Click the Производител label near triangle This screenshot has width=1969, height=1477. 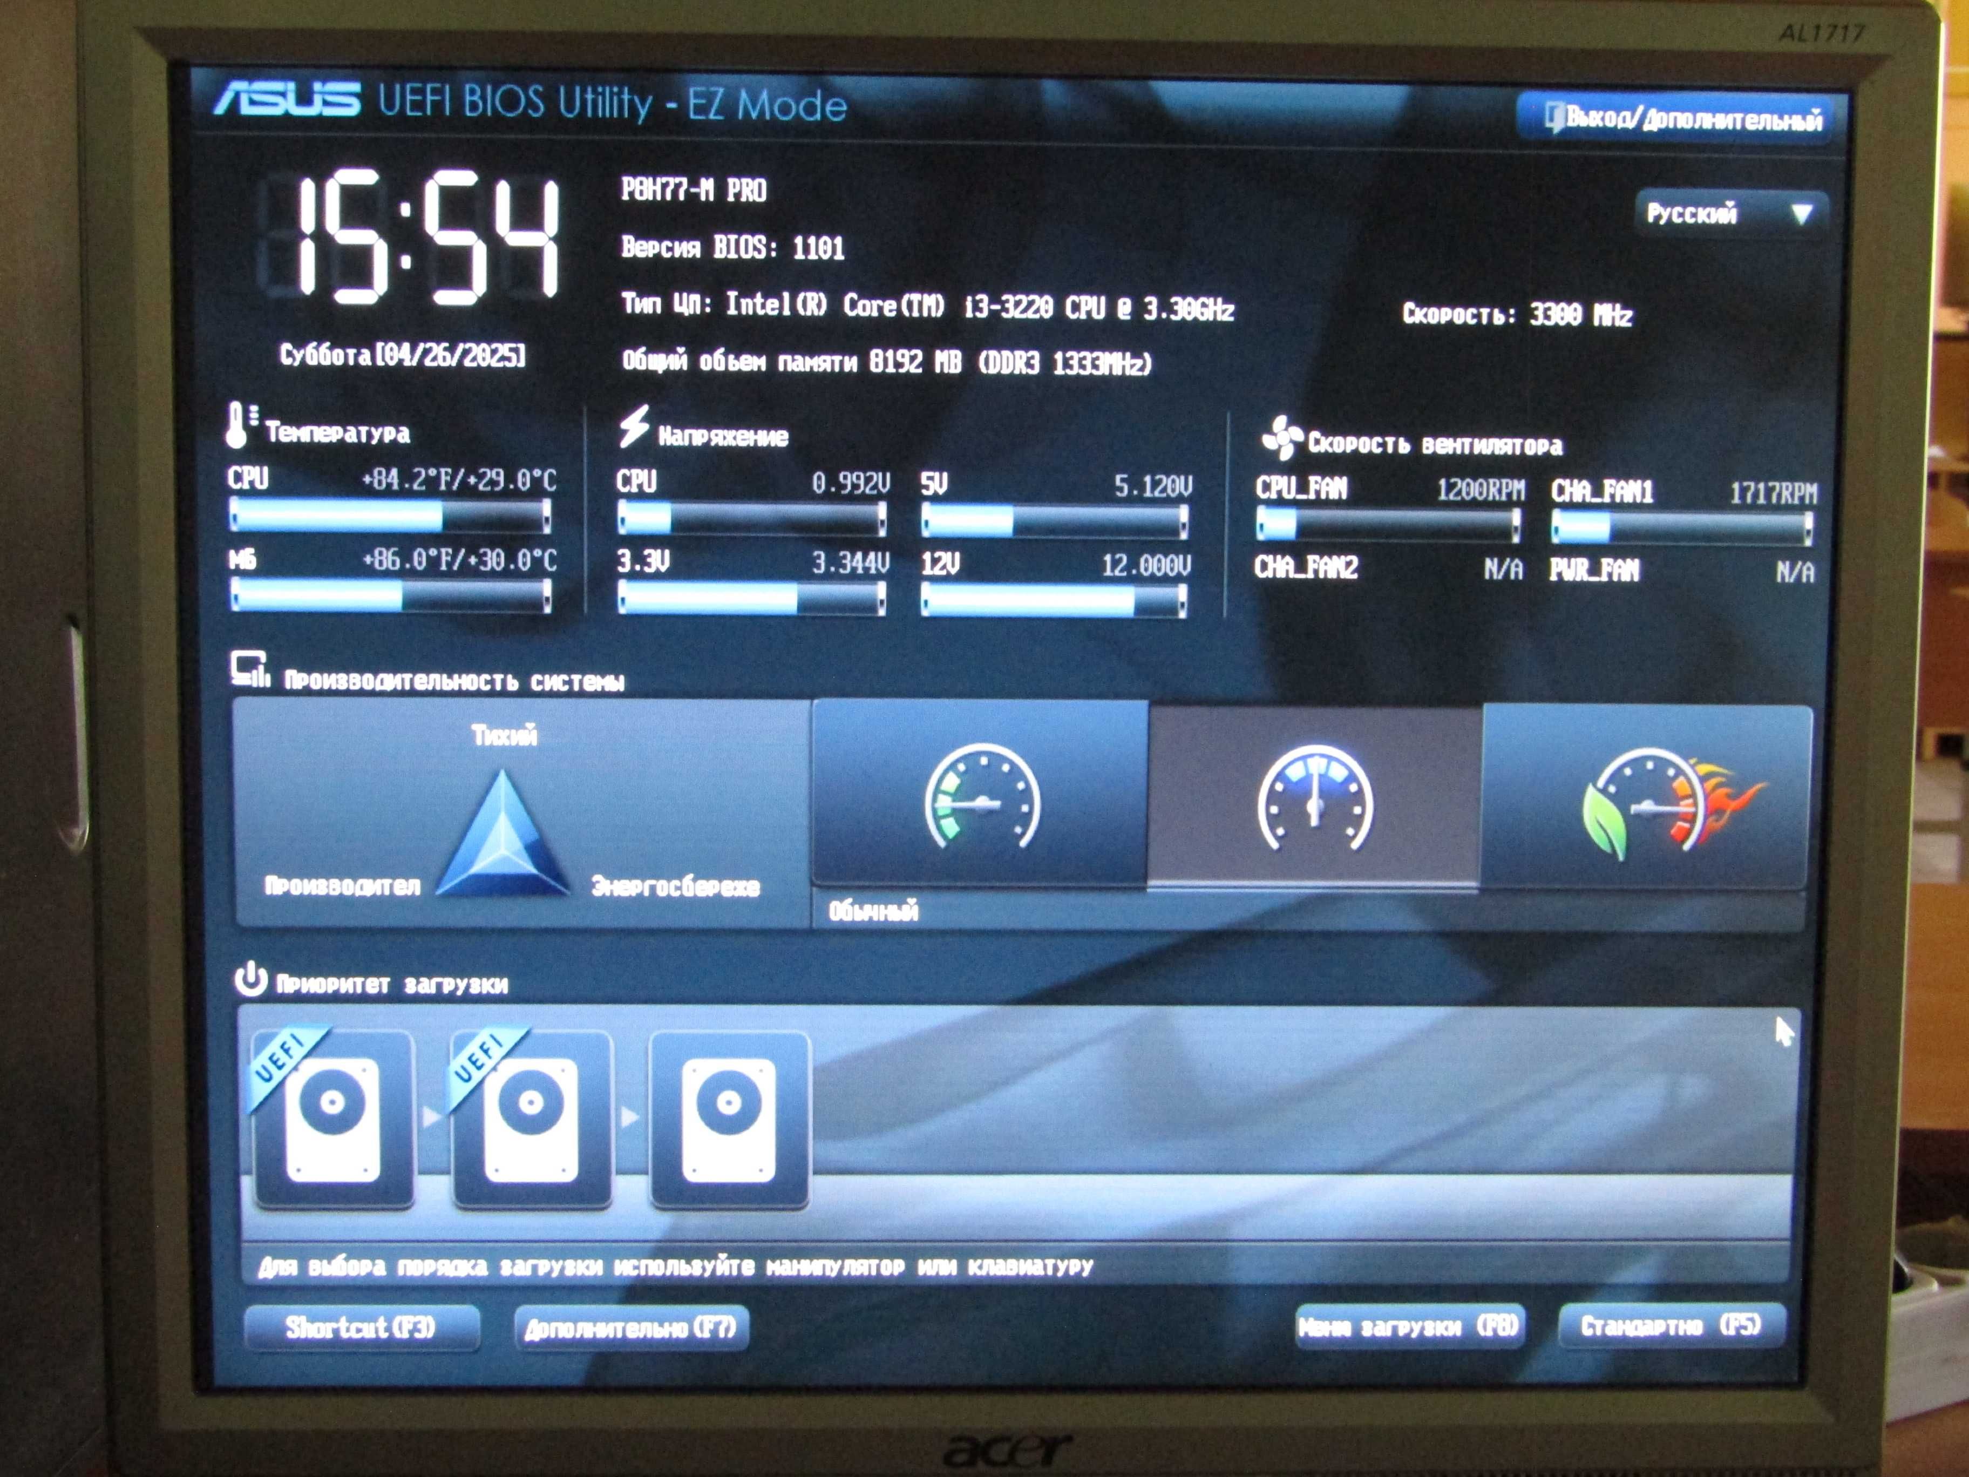point(343,886)
